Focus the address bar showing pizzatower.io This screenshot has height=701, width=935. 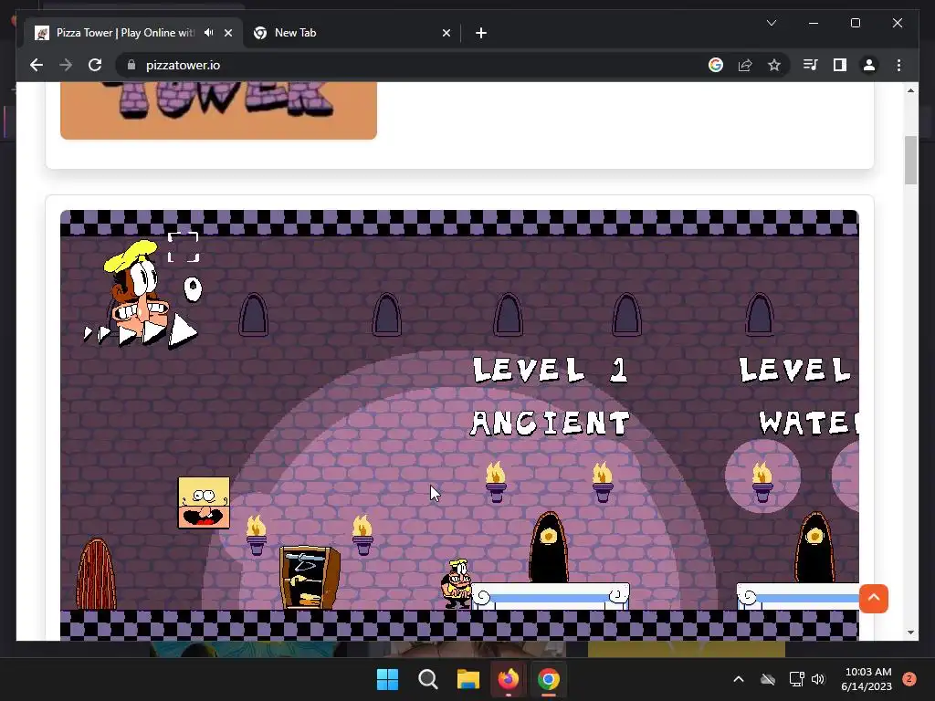417,65
